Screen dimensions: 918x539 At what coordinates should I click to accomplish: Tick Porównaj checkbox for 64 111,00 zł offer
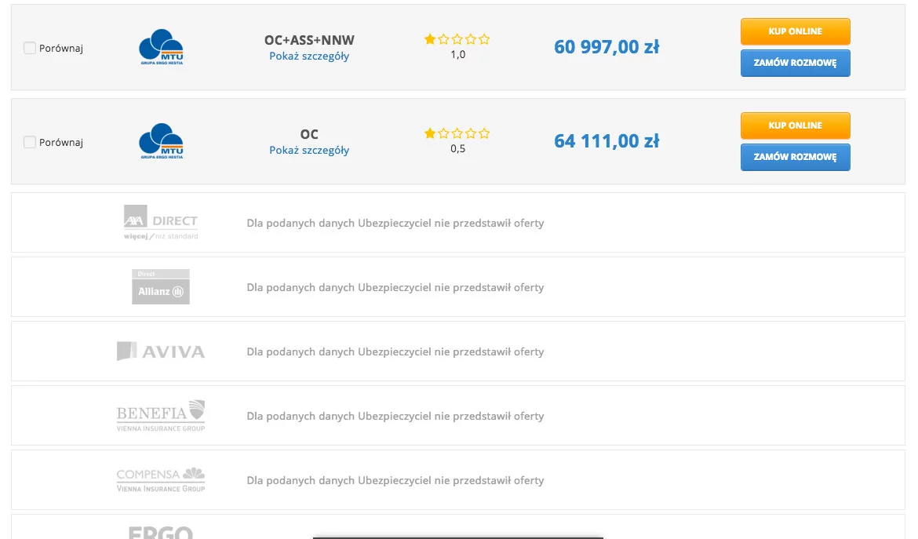(29, 142)
